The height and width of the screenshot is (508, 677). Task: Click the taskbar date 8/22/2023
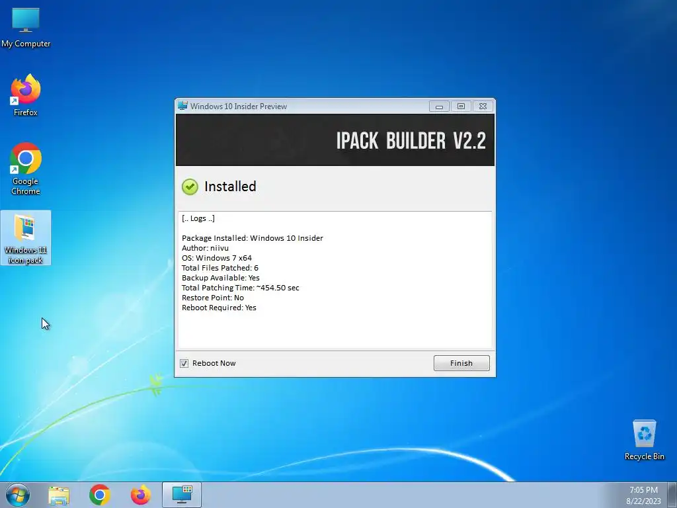click(x=643, y=501)
